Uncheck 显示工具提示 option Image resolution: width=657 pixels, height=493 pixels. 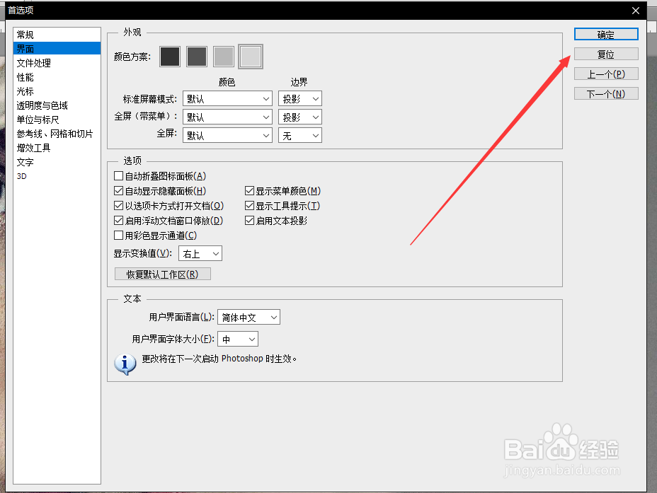(250, 205)
